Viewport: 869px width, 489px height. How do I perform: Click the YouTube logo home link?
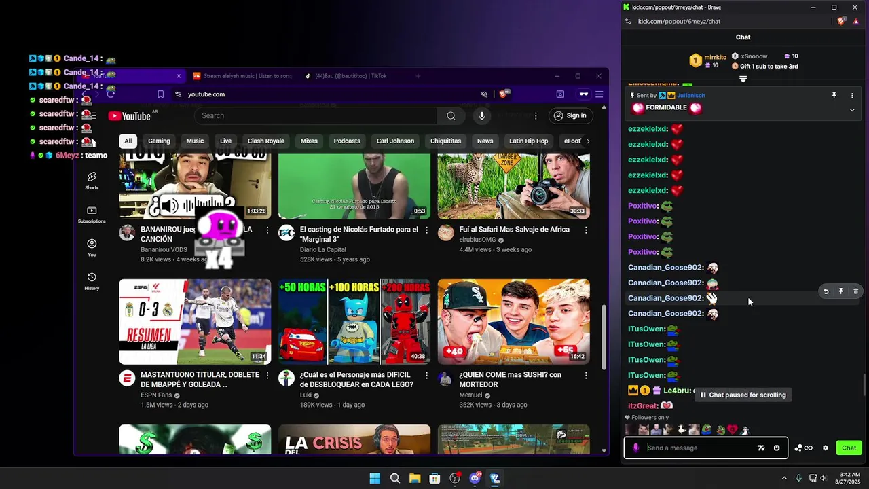pos(129,116)
